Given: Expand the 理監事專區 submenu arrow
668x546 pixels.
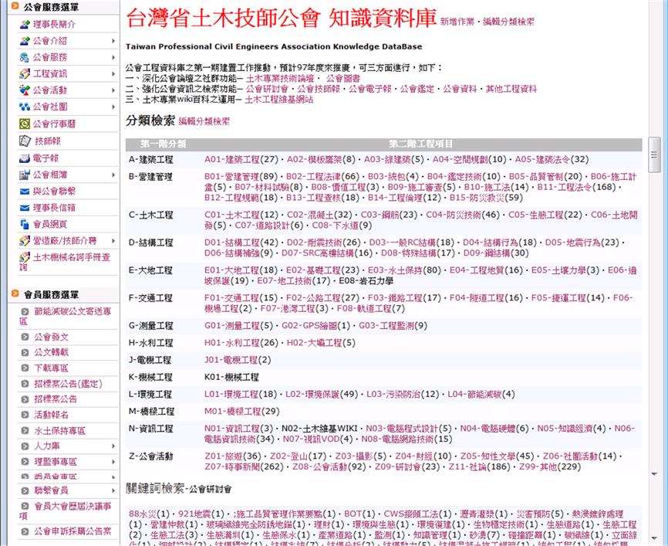Looking at the screenshot, I should coord(113,462).
